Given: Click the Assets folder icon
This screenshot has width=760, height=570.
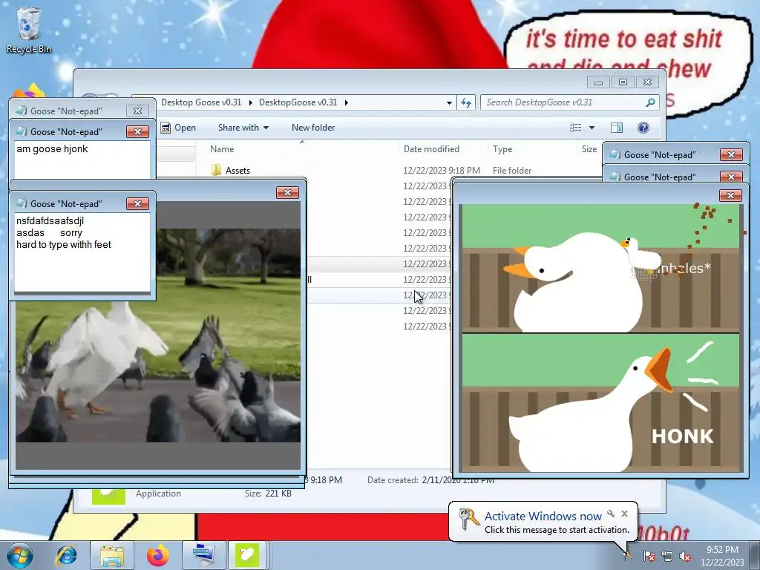Looking at the screenshot, I should click(216, 170).
